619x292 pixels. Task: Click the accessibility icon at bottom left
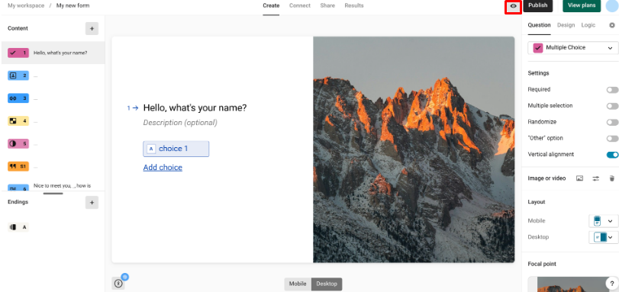(x=118, y=284)
